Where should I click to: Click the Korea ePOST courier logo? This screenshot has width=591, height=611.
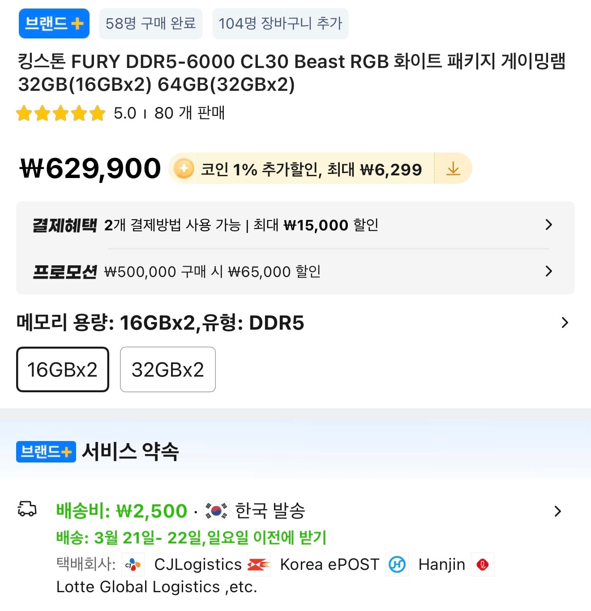coord(260,564)
